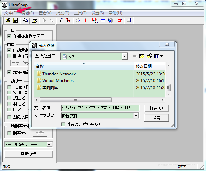Screen dimensions: 206x171
Task: Click the snap1.bmp filename field
Action: coord(20,63)
